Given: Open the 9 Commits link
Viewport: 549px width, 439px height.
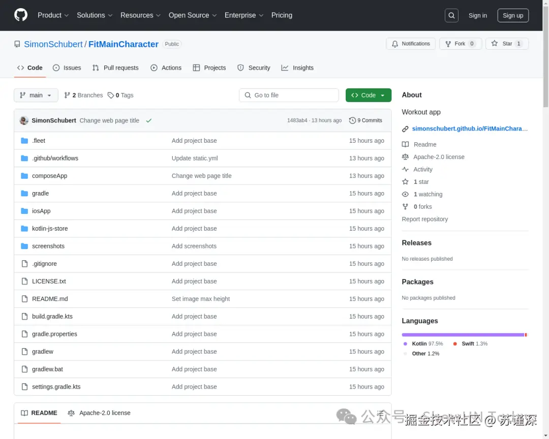Looking at the screenshot, I should [365, 120].
